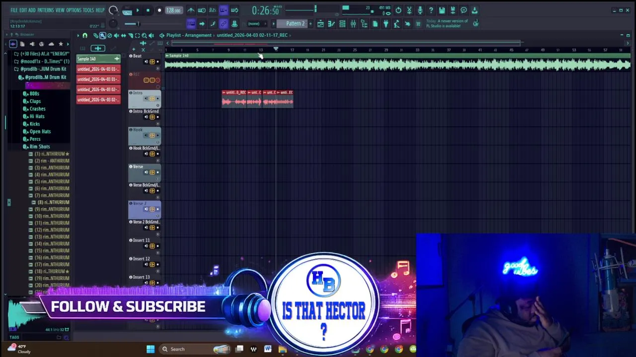Viewport: 636px width, 357px height.
Task: Toggle the link-to-controller chain icon
Action: click(224, 23)
